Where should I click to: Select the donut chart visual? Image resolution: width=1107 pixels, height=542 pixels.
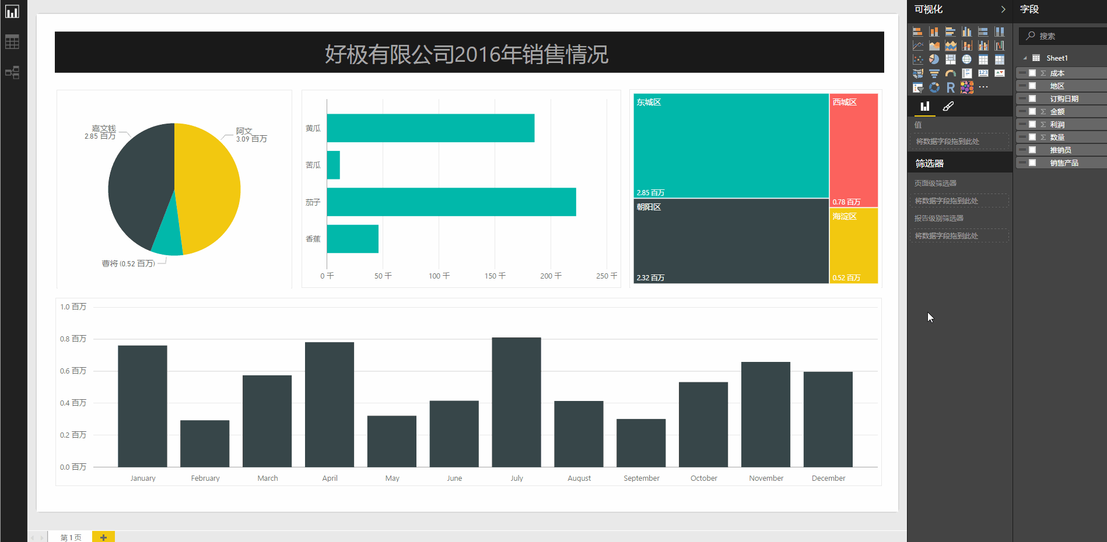pos(934,87)
